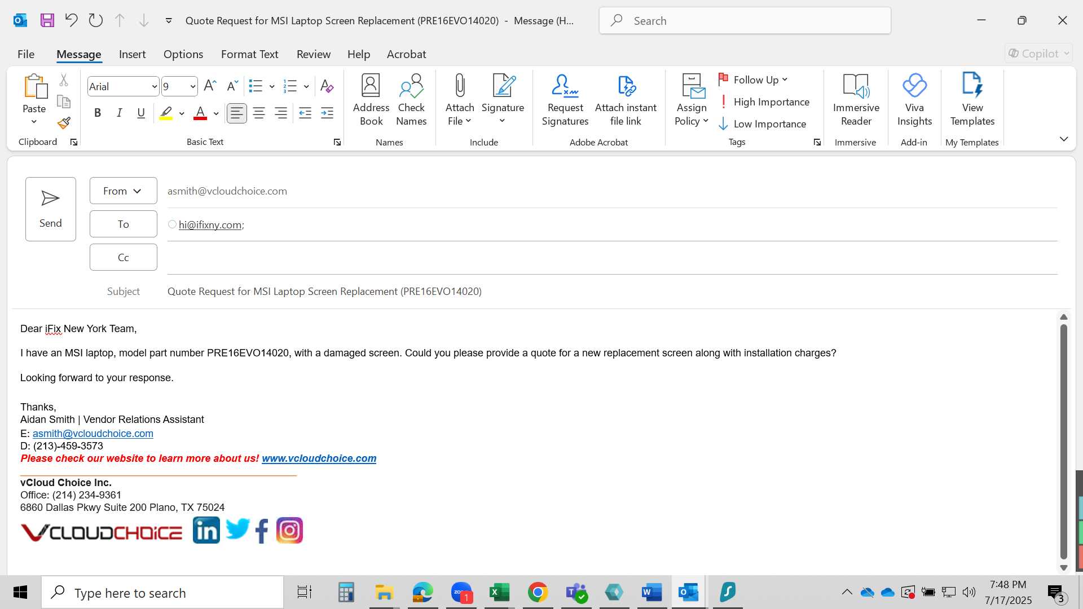The height and width of the screenshot is (609, 1083).
Task: Toggle italic formatting
Action: (120, 113)
